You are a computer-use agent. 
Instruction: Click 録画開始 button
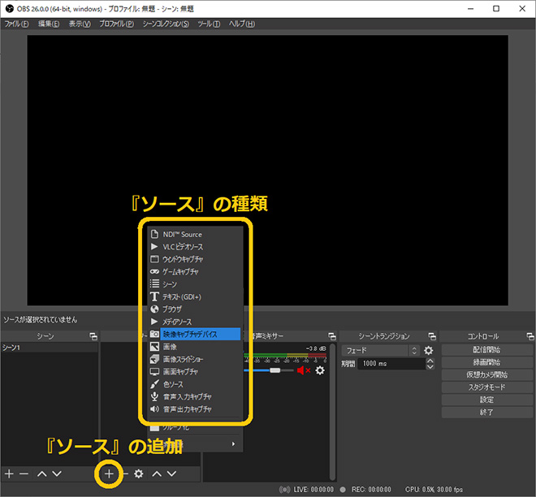[x=486, y=362]
